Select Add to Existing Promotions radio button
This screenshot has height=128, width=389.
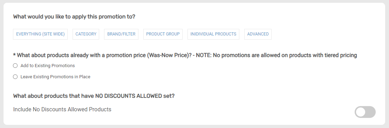pos(15,66)
